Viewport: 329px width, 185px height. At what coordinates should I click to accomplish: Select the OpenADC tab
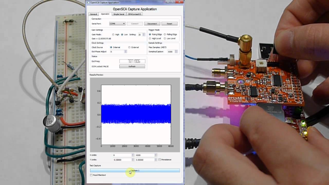pos(105,14)
